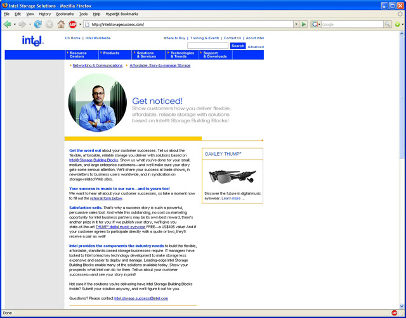406x318 pixels.
Task: Open the Forward history dropdown arrow
Action: 30,24
